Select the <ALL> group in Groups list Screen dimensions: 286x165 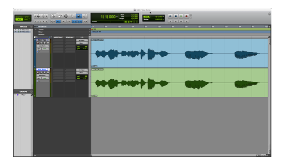pos(23,95)
